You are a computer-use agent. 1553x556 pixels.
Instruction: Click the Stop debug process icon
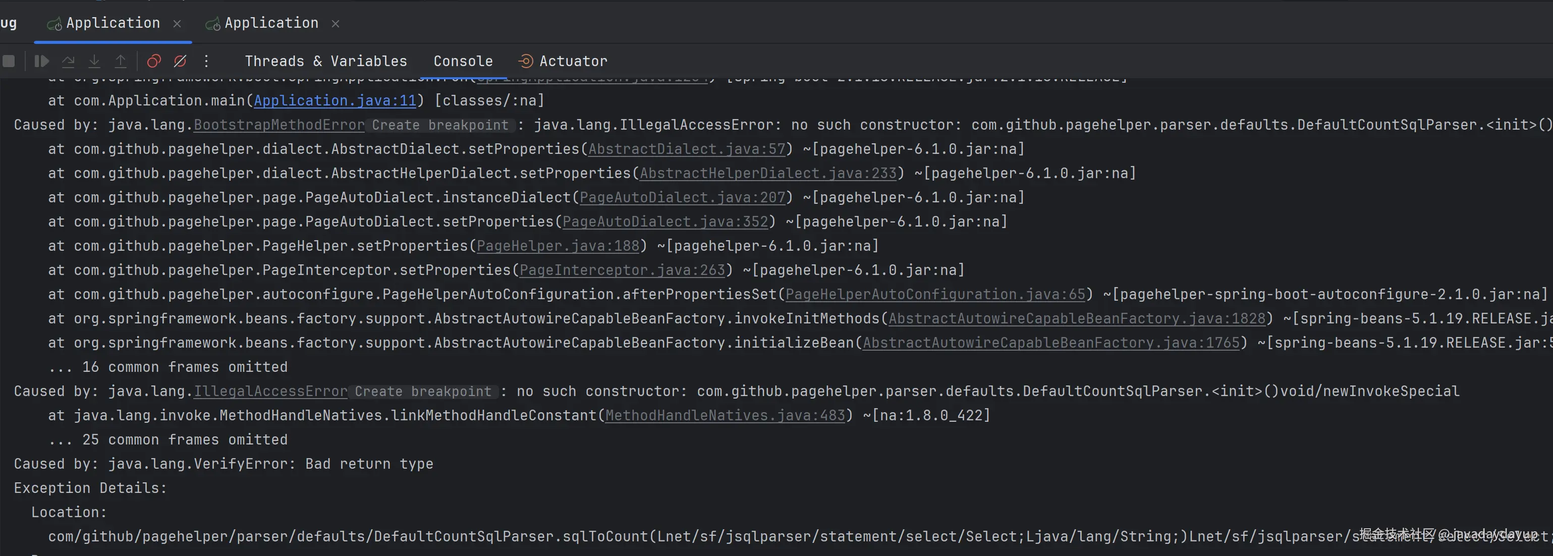click(9, 61)
